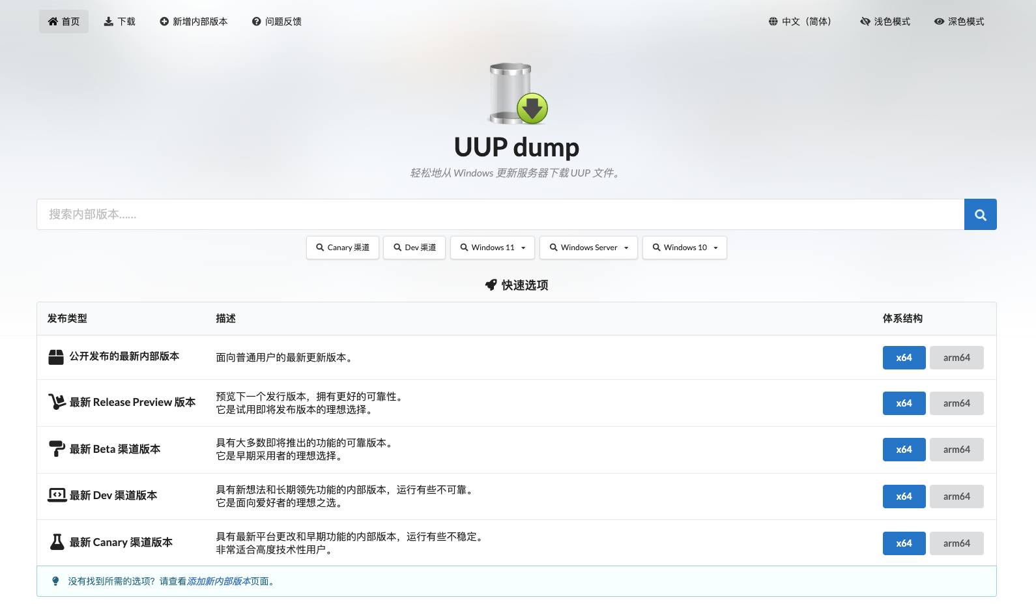The image size is (1036, 604).
Task: Click the flask icon beside 最新 Canary 渠道版本
Action: (x=57, y=542)
